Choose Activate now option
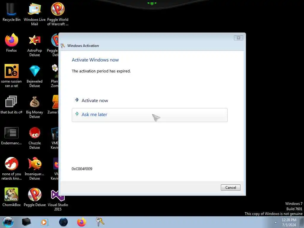304x228 pixels. click(150, 100)
